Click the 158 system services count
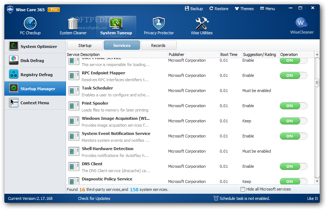Viewport: 327px width, 210px height. pyautogui.click(x=134, y=189)
